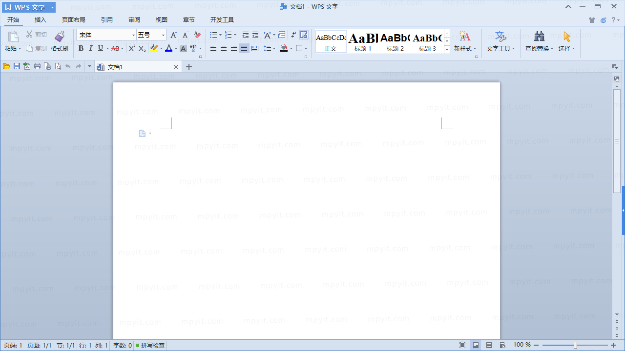625x351 pixels.
Task: Open the Chinese layout (A with arrows) tool
Action: (x=267, y=35)
